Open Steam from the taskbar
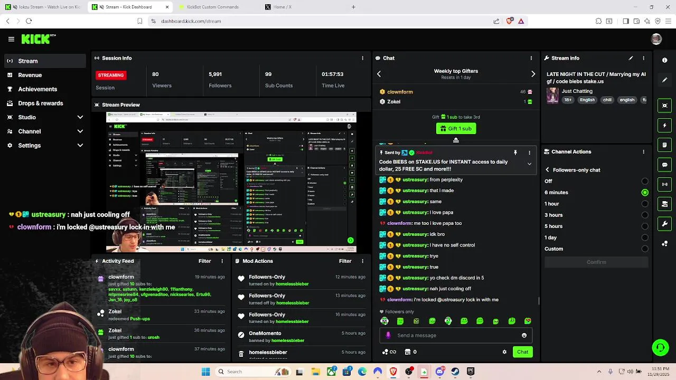Viewport: 676px width, 380px height. click(455, 372)
